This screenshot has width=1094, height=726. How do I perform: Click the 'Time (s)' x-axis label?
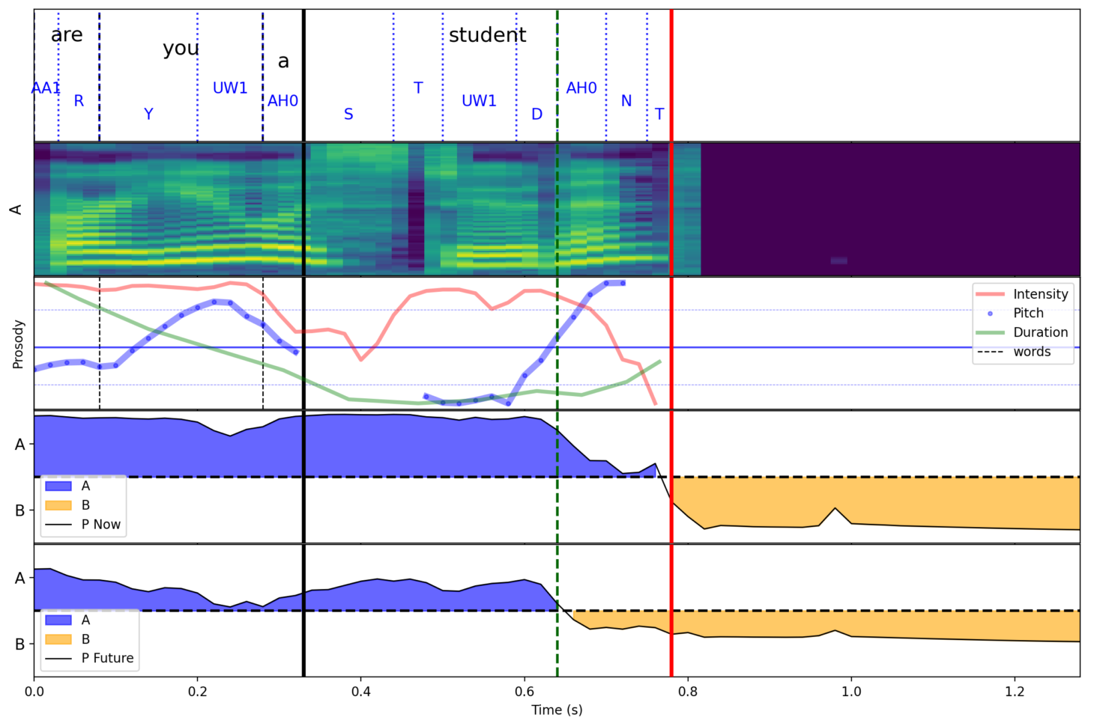557,710
